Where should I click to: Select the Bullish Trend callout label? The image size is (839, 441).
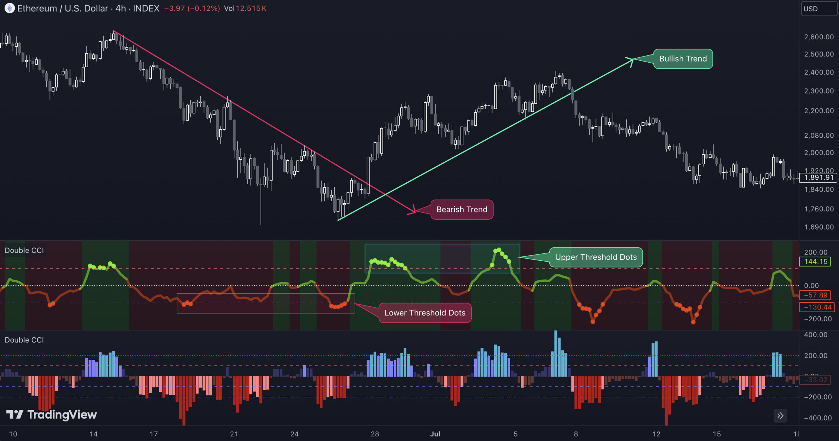(683, 59)
